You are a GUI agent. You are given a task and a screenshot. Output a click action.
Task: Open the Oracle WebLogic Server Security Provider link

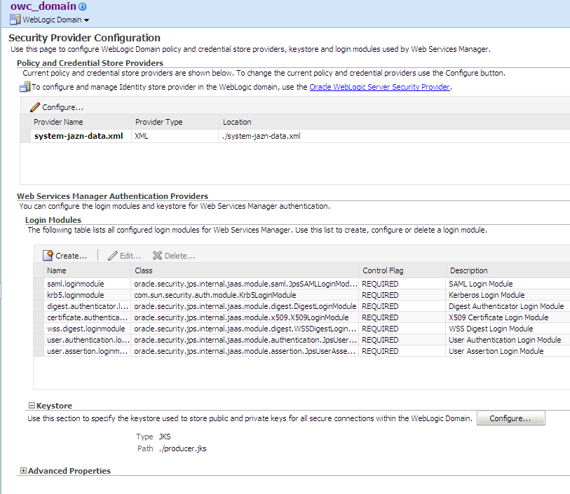click(379, 87)
